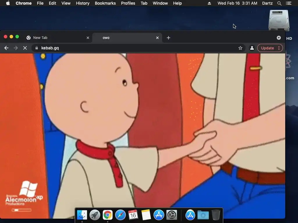This screenshot has width=298, height=223.
Task: View site information lock icon
Action: [x=37, y=48]
